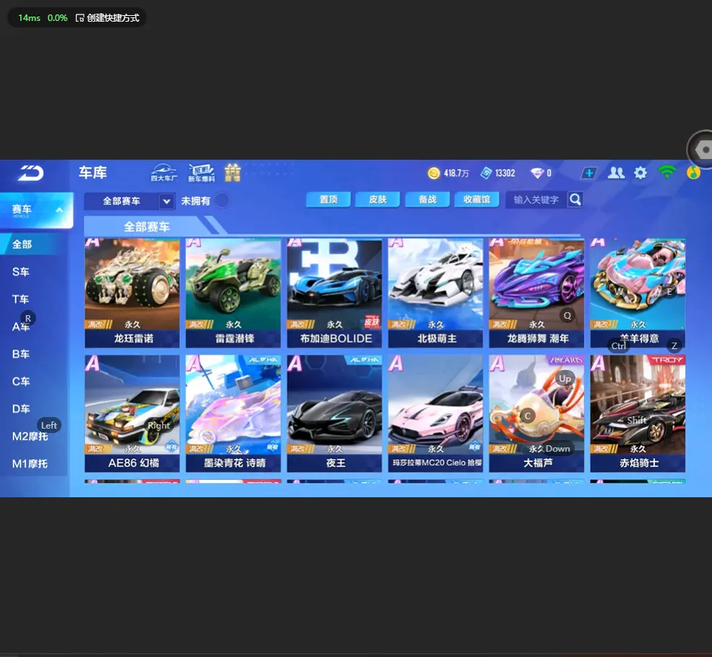Click the search magnifier icon
Screen dimensions: 712x657
[575, 199]
